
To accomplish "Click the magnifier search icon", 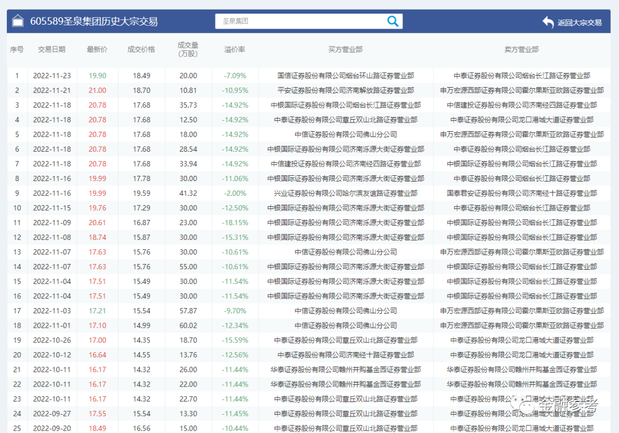I will (393, 21).
